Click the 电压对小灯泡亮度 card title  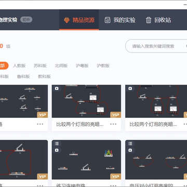[x=152, y=185]
